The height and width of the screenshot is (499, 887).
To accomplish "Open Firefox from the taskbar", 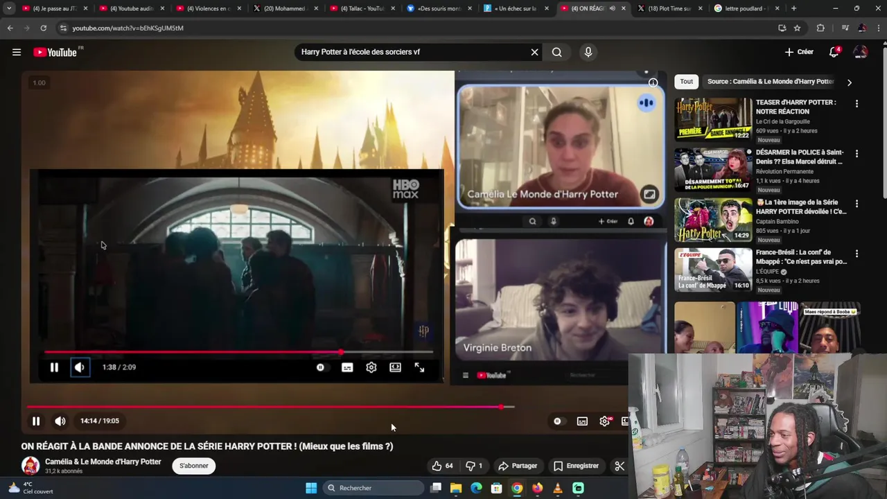I will pos(537,488).
